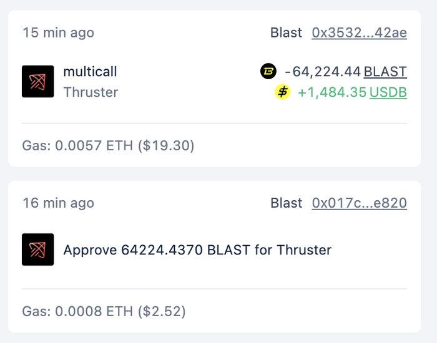Click the multicall method name
The width and height of the screenshot is (437, 343).
click(x=90, y=72)
